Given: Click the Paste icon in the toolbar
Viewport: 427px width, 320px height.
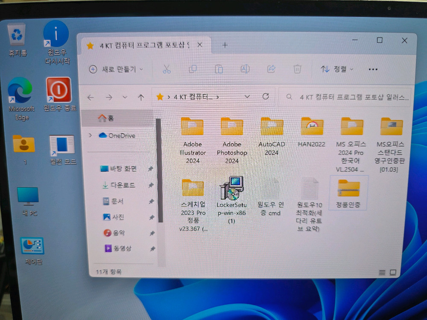Looking at the screenshot, I should 219,69.
